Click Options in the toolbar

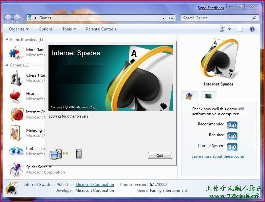[x=46, y=29]
